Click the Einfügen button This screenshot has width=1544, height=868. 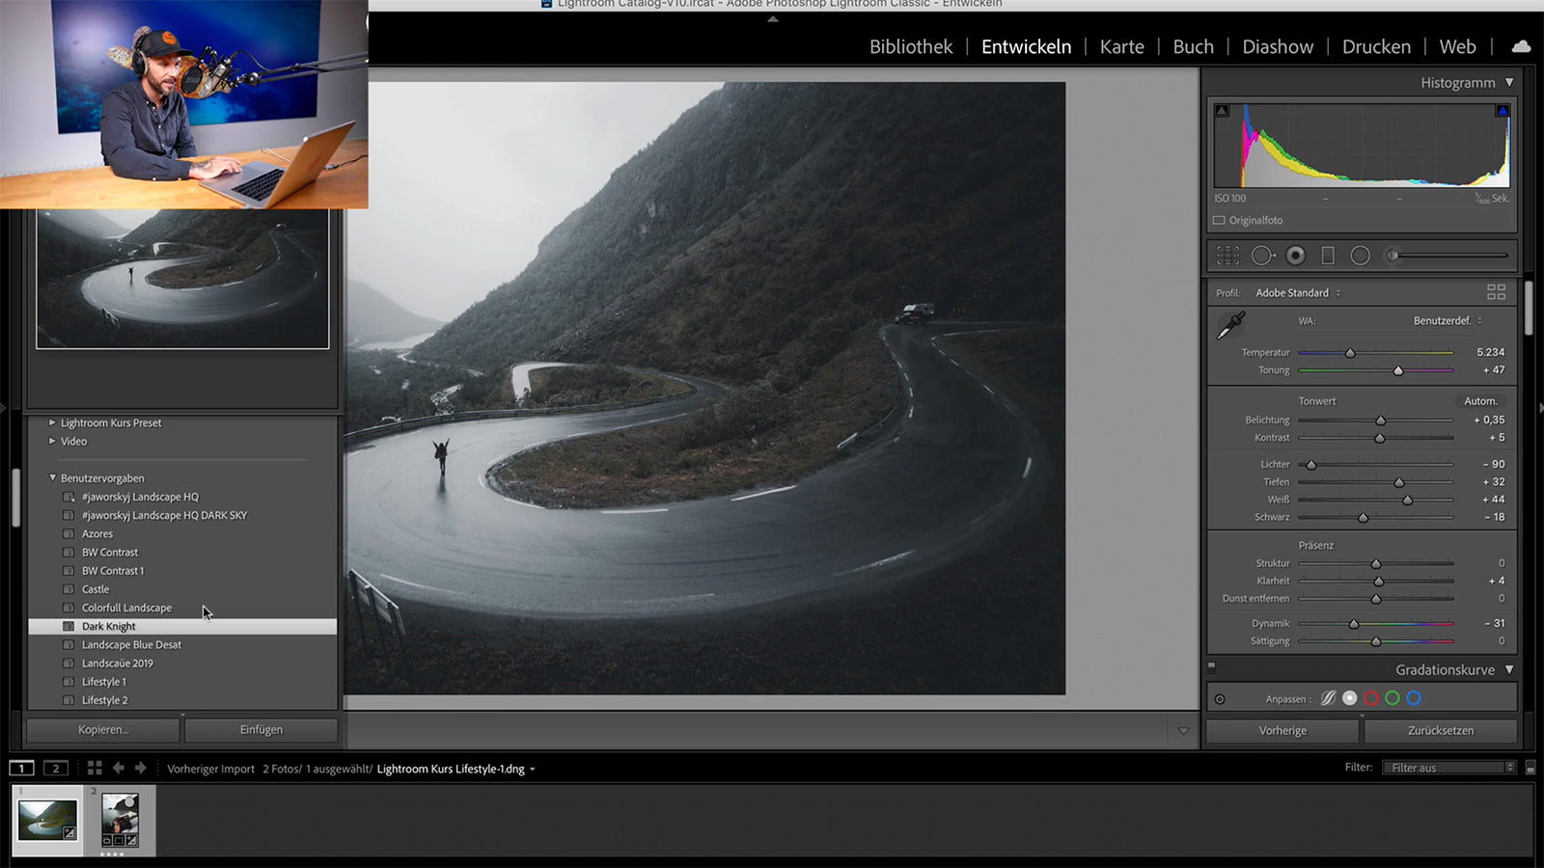coord(262,730)
